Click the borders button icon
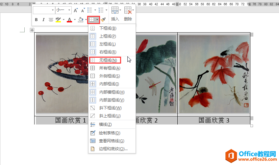The image size is (279, 165). tap(92, 20)
